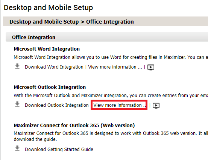The image size is (208, 160).
Task: Click the Outlook 365 web version description text
Action: tap(111, 136)
